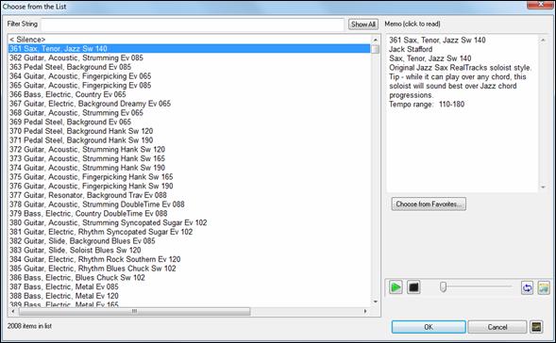Move the demo playback position slider handle
The height and width of the screenshot is (343, 556).
coord(443,286)
